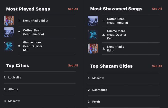Select Nena (Radio Edit) title in Most Played
Viewport: 168px width, 108px height.
pos(35,21)
